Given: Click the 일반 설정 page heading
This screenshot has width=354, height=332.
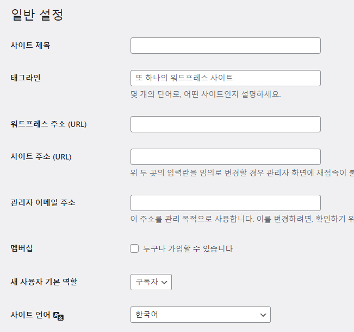Looking at the screenshot, I should tap(38, 15).
